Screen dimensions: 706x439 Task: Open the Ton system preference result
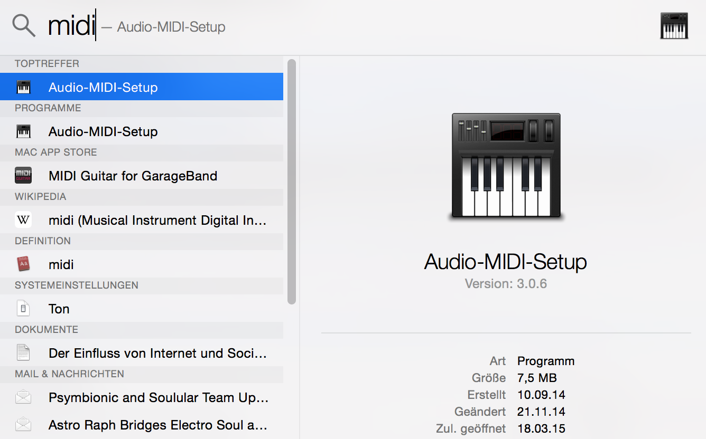coord(142,309)
